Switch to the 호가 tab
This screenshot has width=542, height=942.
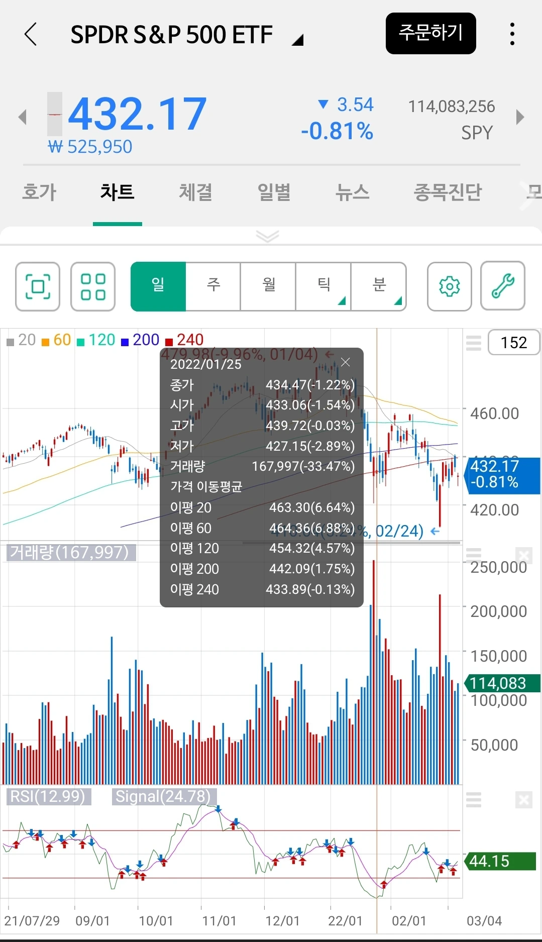tap(39, 192)
